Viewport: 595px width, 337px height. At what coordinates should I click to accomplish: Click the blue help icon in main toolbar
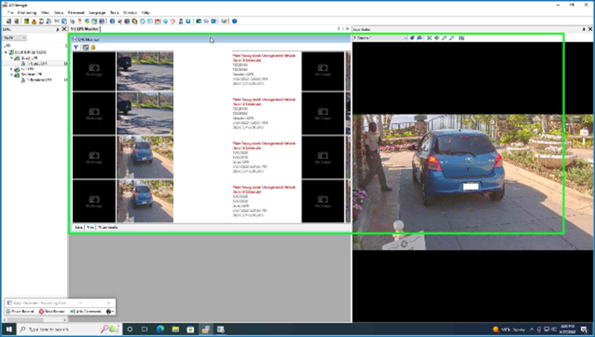click(x=235, y=21)
